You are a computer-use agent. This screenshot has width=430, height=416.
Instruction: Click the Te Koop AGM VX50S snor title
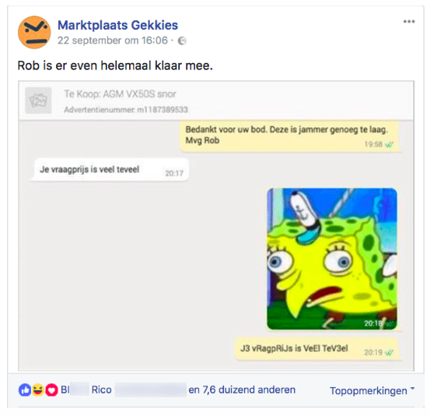(x=120, y=94)
